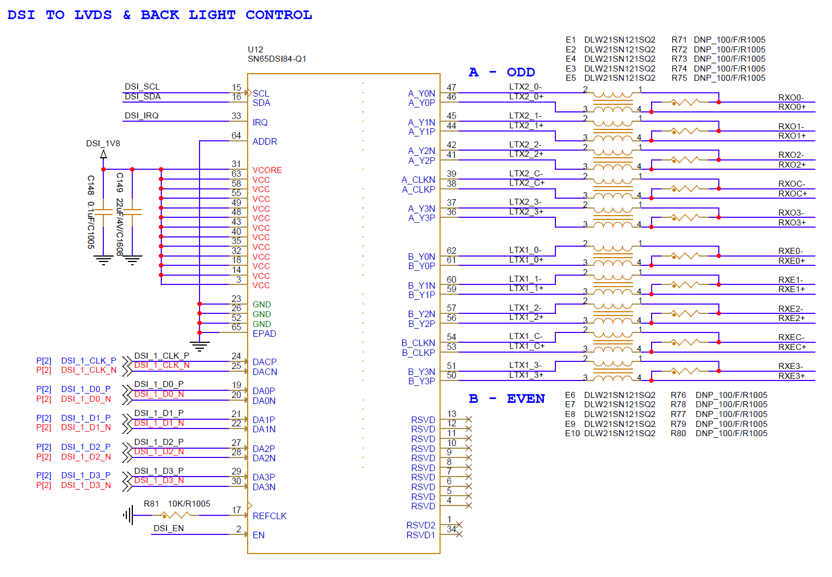The width and height of the screenshot is (832, 577).
Task: Click the termination resistor between RXEC- and RXEC+
Action: coord(684,342)
